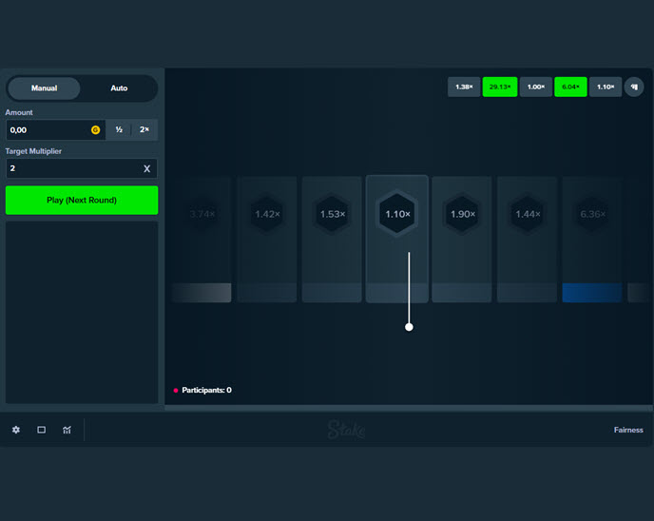Select the 1.38× history result
This screenshot has width=654, height=521.
464,87
